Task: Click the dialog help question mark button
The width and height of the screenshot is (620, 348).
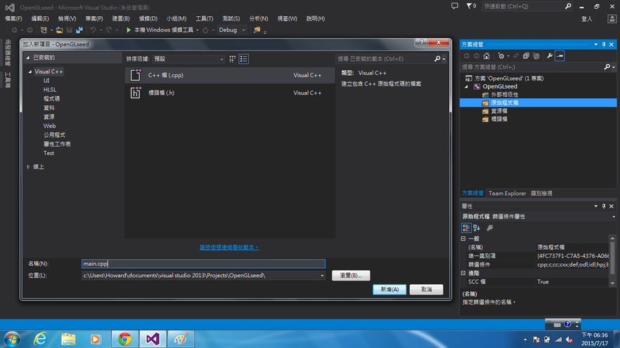Action: 422,42
